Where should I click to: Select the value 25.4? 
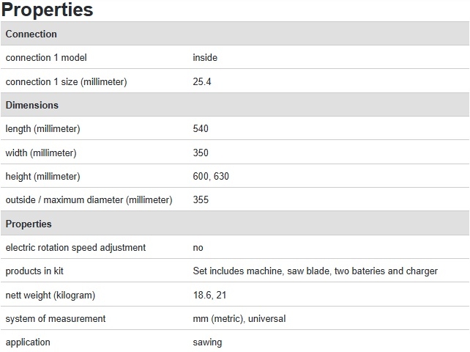202,81
